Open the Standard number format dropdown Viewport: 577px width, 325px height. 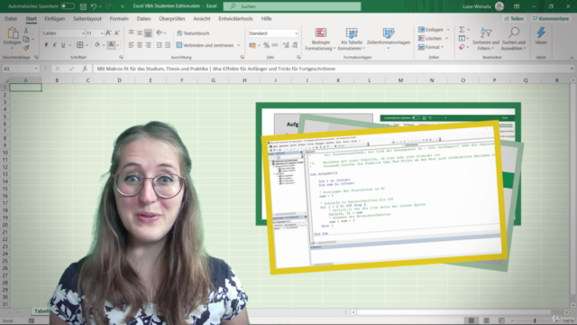297,33
